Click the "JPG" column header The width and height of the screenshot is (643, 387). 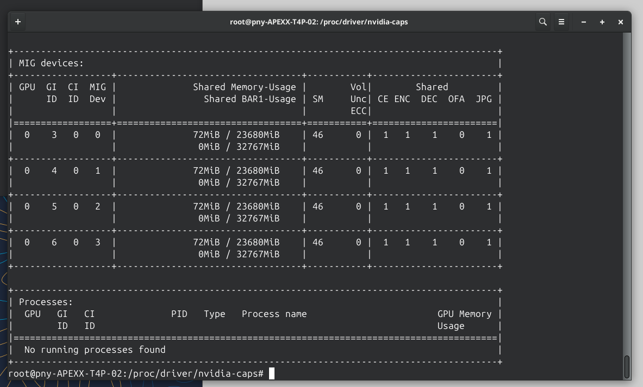pyautogui.click(x=483, y=99)
